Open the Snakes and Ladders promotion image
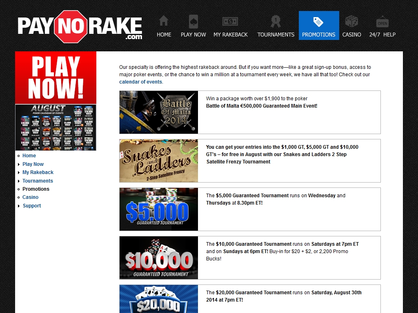The height and width of the screenshot is (313, 418). click(x=158, y=161)
